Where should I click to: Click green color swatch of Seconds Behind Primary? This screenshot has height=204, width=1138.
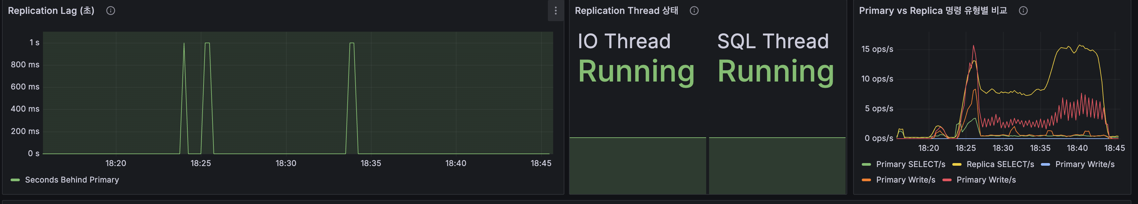(x=15, y=180)
